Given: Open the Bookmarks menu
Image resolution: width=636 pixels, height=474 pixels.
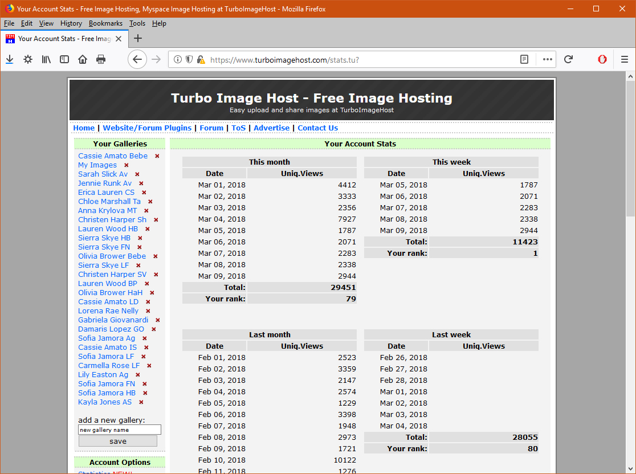Looking at the screenshot, I should pyautogui.click(x=105, y=23).
